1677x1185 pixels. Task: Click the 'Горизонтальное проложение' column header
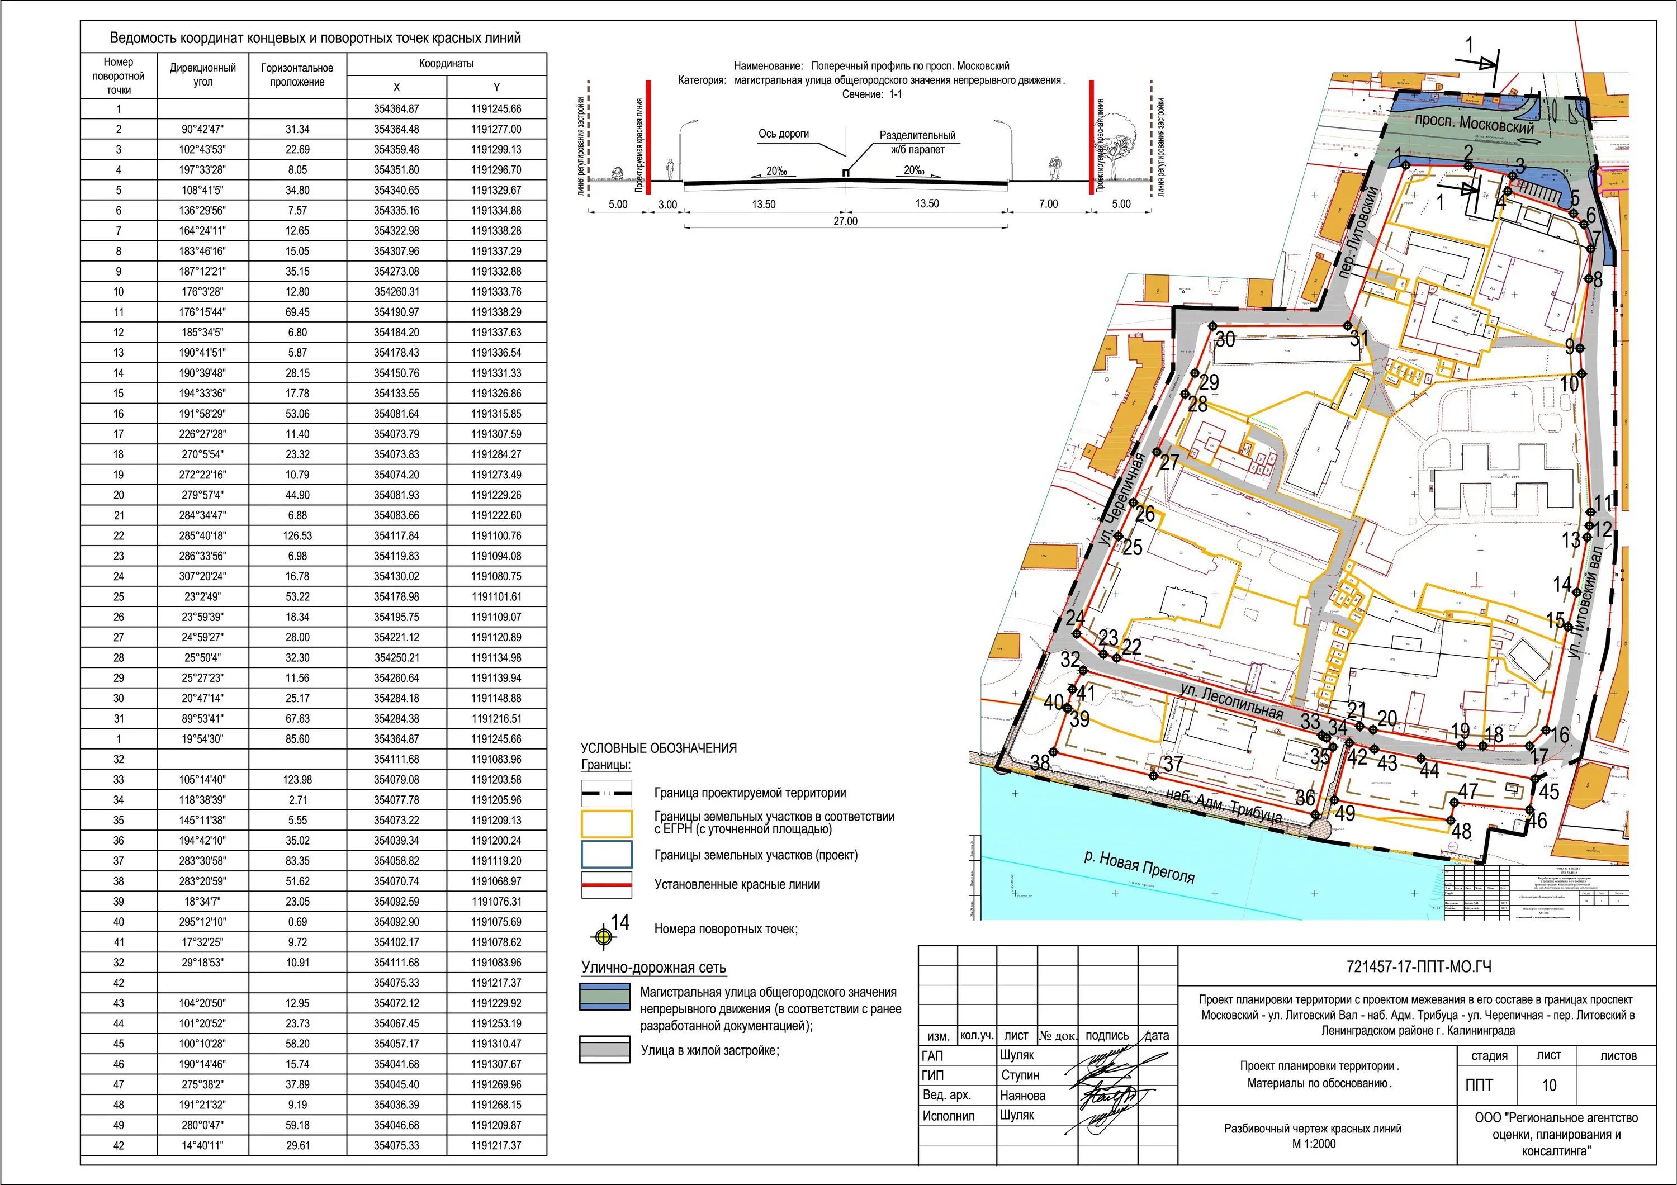pyautogui.click(x=297, y=74)
